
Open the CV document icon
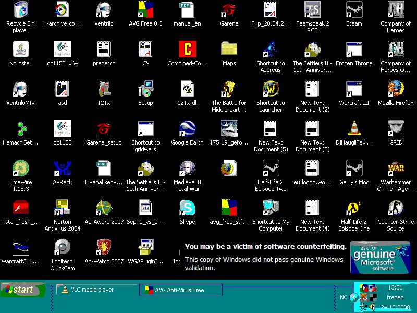[x=145, y=49]
